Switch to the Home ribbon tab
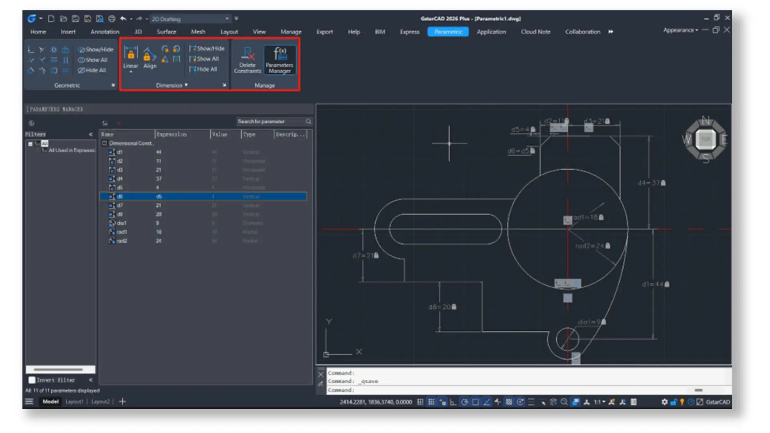Screen dimensions: 770x433 coord(38,32)
